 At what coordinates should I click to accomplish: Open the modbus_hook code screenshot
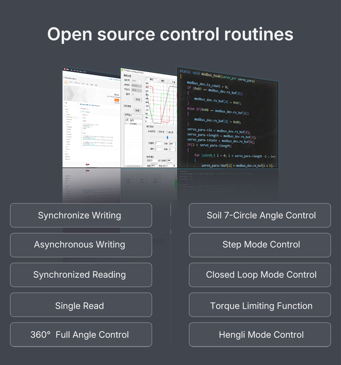click(227, 119)
